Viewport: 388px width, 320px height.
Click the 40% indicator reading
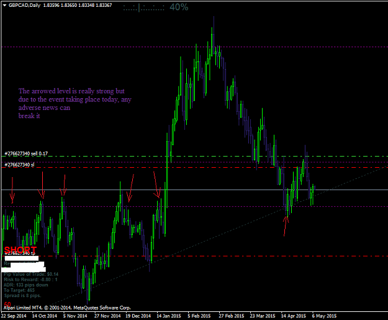(x=179, y=7)
